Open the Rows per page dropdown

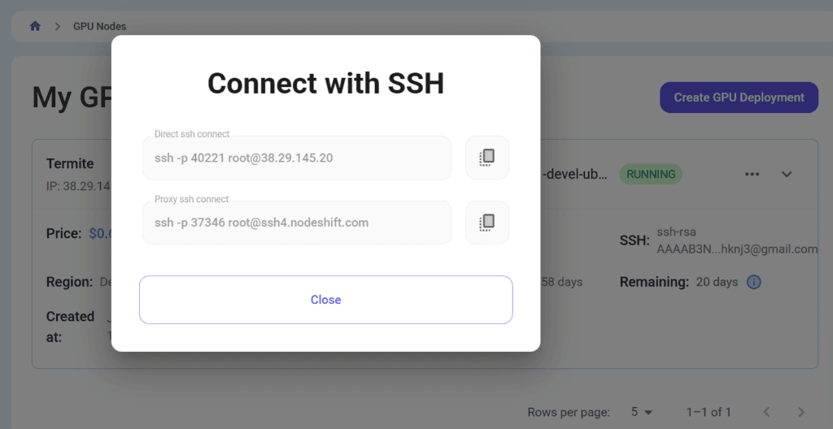[x=643, y=412]
